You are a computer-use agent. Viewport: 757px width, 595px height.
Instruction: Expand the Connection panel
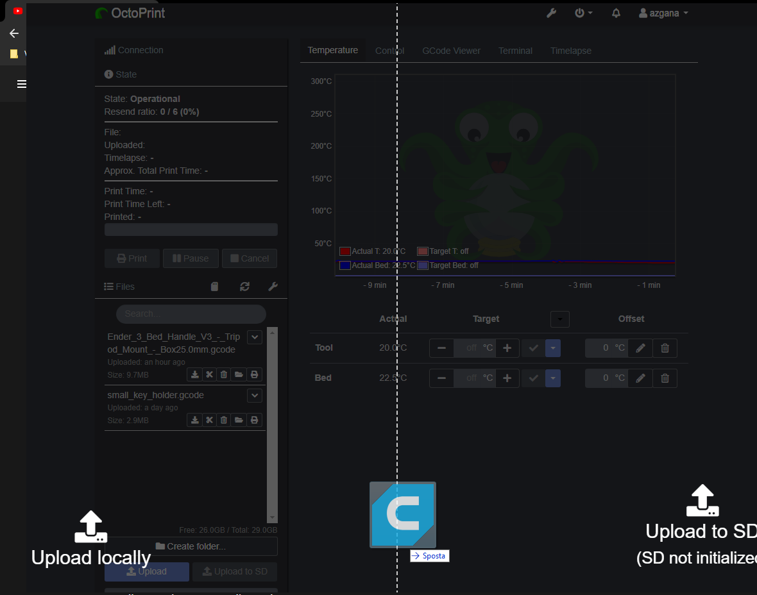(133, 50)
